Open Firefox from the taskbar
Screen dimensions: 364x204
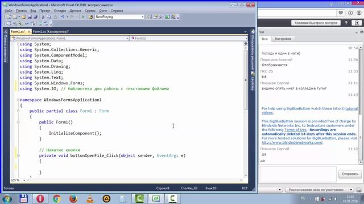(x=73, y=199)
